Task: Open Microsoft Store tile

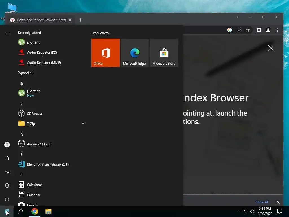Action: coord(164,53)
